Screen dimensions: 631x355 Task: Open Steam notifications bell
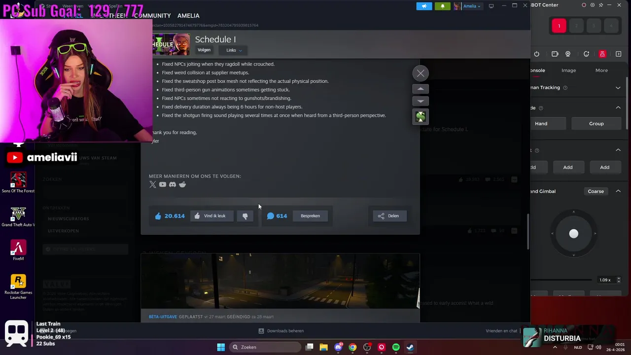442,6
